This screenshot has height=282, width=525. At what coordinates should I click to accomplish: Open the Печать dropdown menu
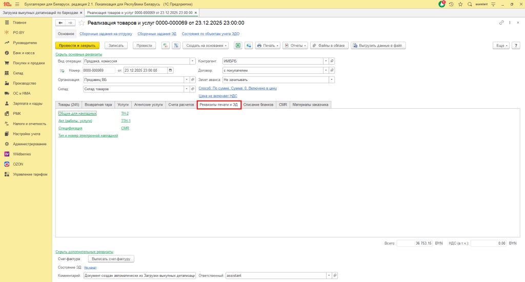click(x=268, y=46)
